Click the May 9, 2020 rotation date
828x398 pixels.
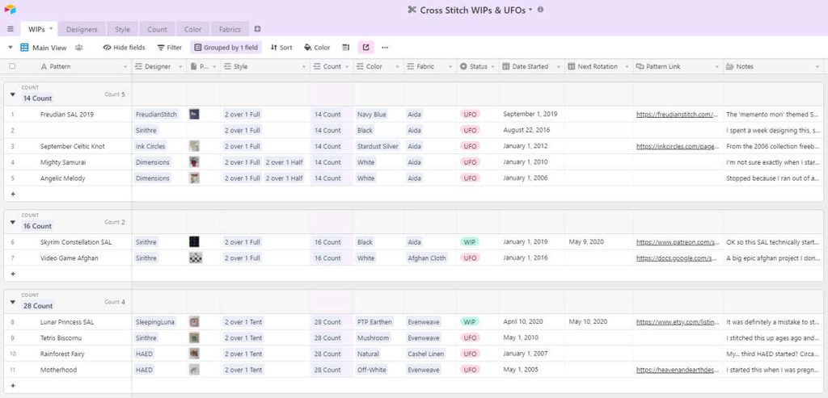coord(586,242)
